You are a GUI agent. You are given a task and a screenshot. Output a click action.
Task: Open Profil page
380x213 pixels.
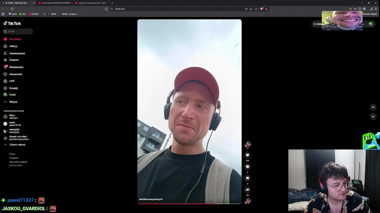[12, 95]
